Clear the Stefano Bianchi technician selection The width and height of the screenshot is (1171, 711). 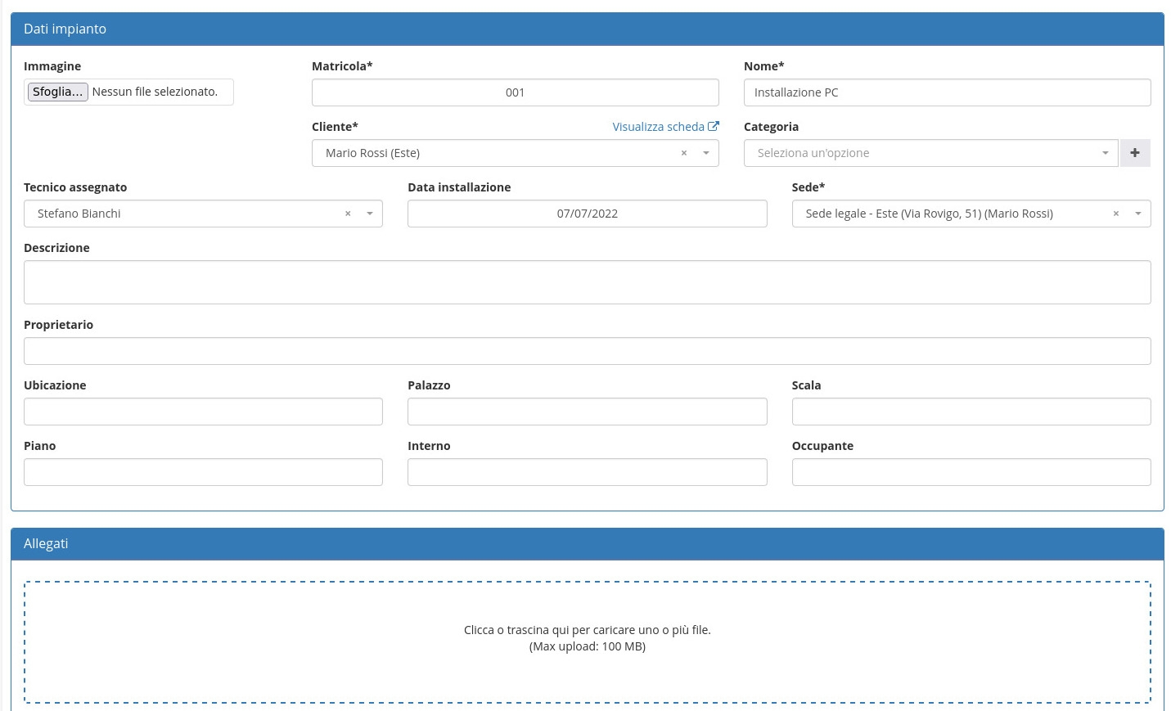point(348,214)
